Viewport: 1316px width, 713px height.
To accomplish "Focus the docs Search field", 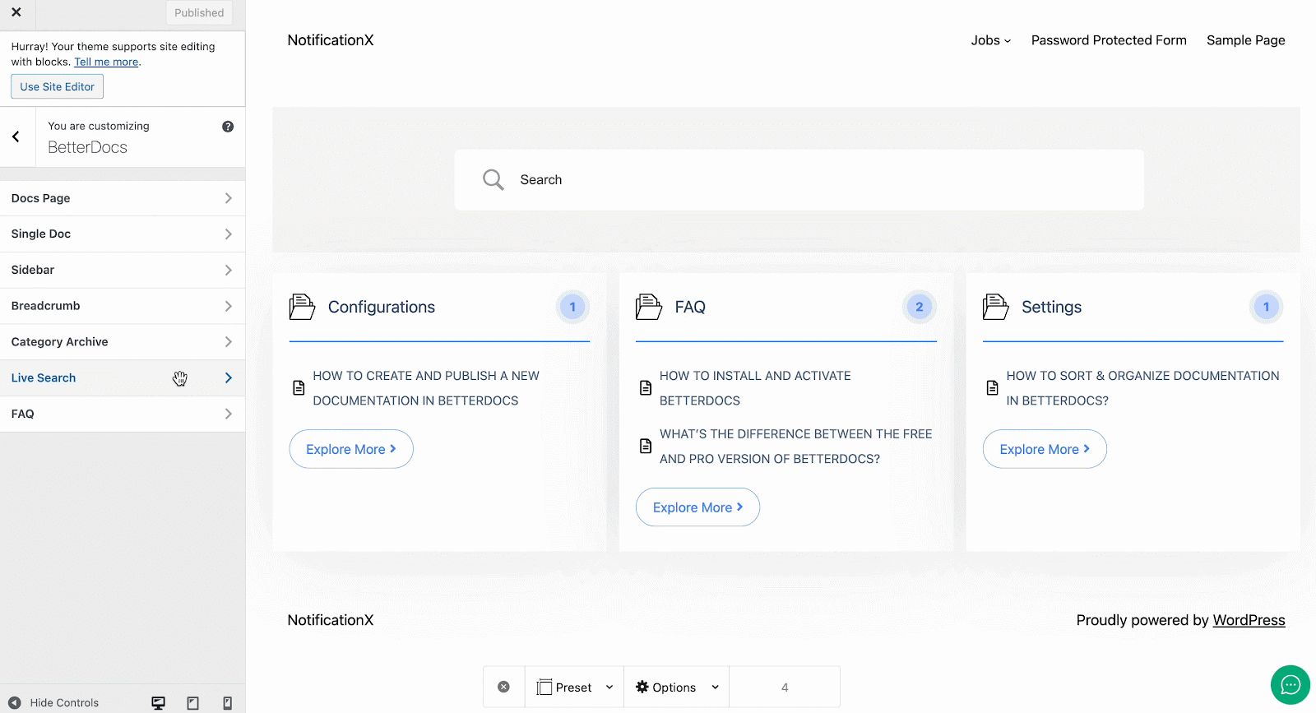I will tap(799, 180).
